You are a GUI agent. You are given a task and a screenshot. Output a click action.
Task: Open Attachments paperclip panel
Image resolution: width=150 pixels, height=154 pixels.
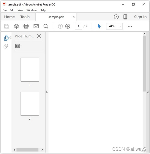(6, 46)
